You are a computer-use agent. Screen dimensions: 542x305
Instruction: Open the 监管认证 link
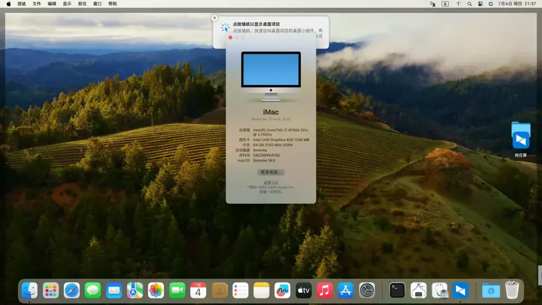coord(270,182)
